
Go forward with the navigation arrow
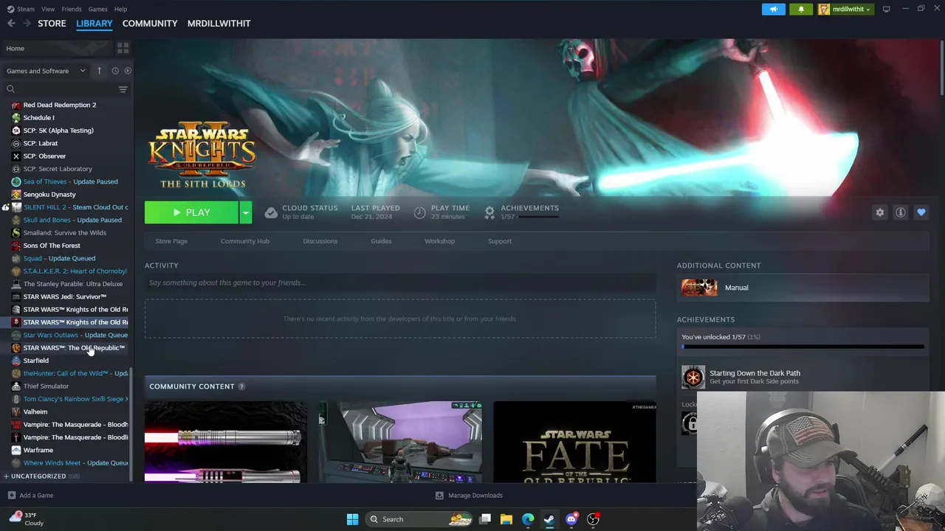point(27,24)
